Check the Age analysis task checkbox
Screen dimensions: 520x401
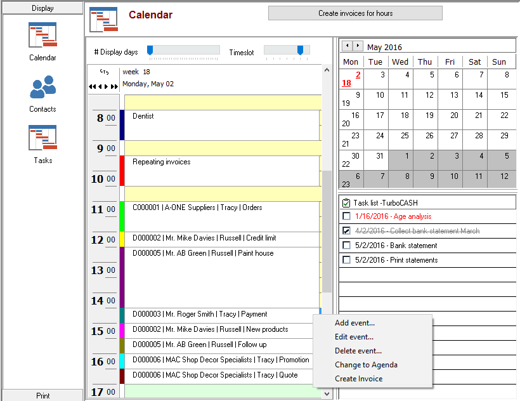346,216
